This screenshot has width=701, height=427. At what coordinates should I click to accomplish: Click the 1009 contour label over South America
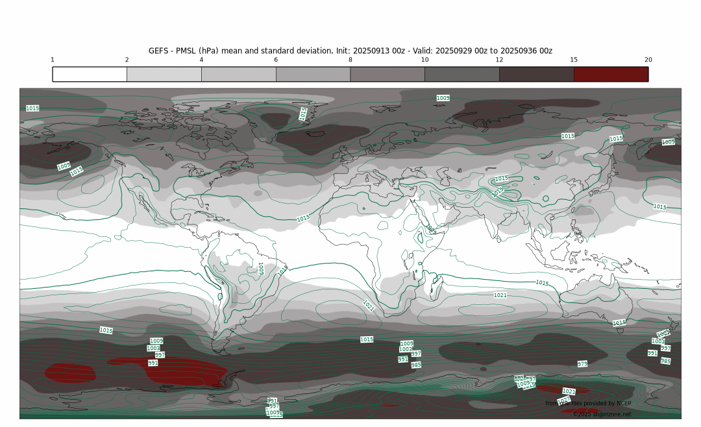(261, 268)
